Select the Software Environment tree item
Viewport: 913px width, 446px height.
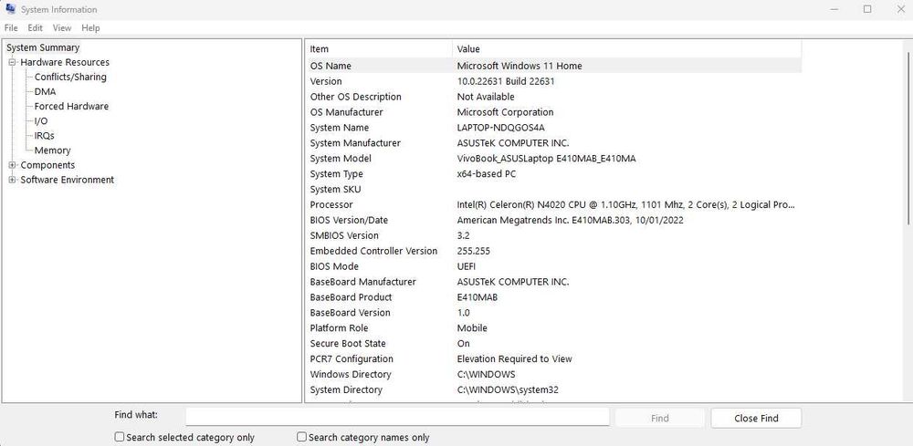point(67,180)
